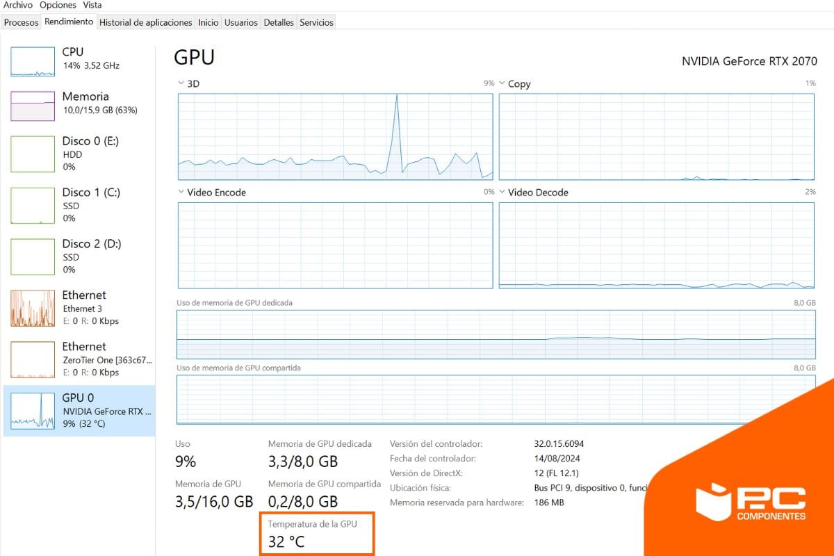Click the 32 °C GPU temperature value
Viewport: 834px width, 556px height.
[286, 541]
